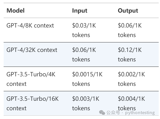This screenshot has width=160, height=119.
Task: Click the Input column header
Action: pyautogui.click(x=80, y=11)
